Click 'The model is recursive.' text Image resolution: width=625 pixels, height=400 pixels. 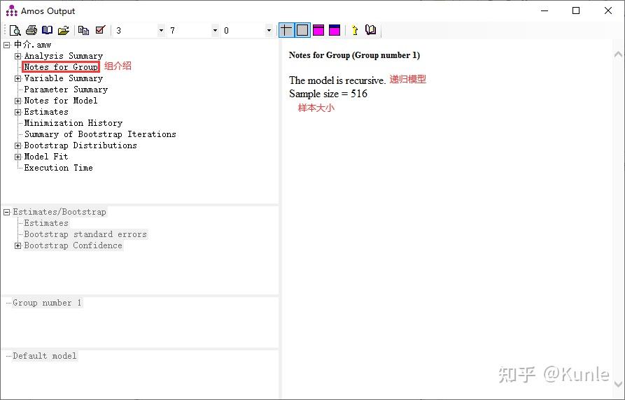coord(337,80)
